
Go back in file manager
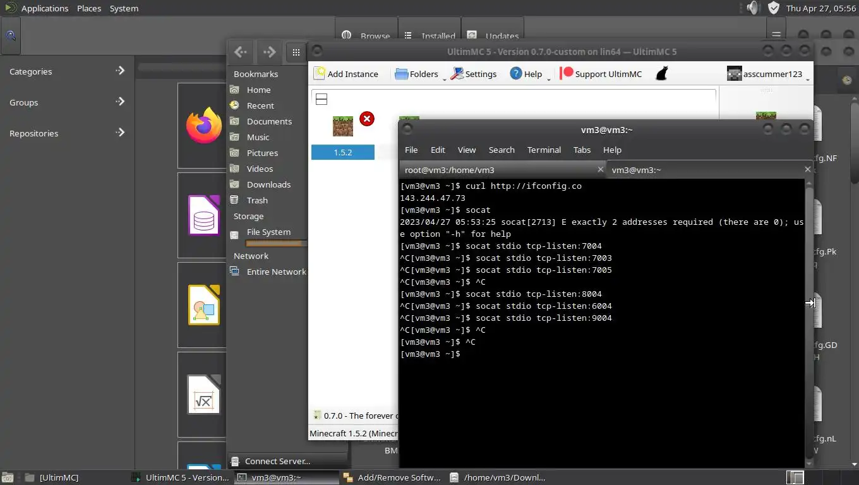tap(240, 52)
